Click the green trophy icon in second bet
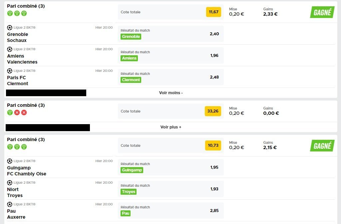The height and width of the screenshot is (224, 341). pyautogui.click(x=10, y=112)
